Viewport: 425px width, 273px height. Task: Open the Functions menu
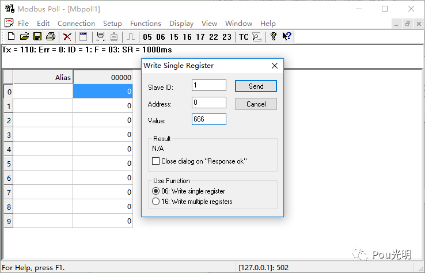click(x=146, y=24)
